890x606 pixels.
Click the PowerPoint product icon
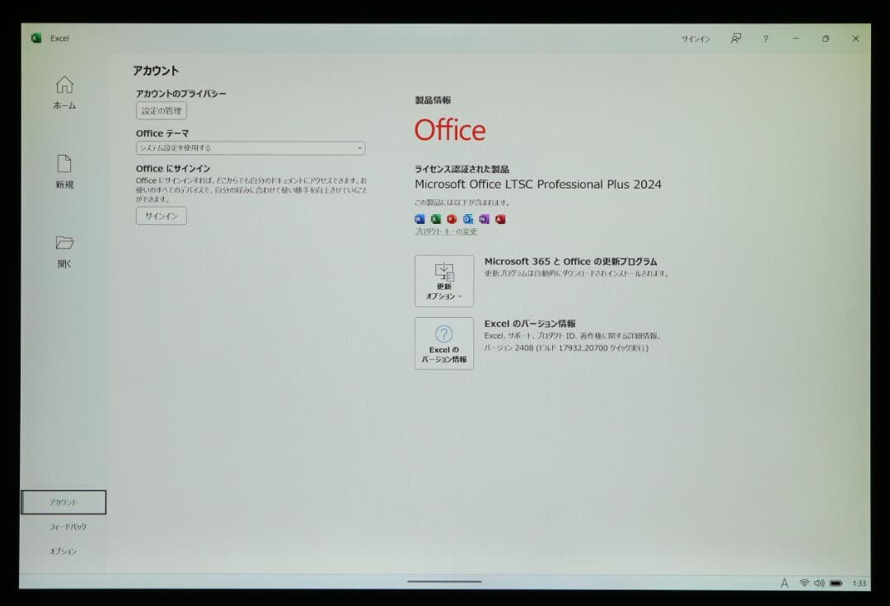pyautogui.click(x=452, y=219)
